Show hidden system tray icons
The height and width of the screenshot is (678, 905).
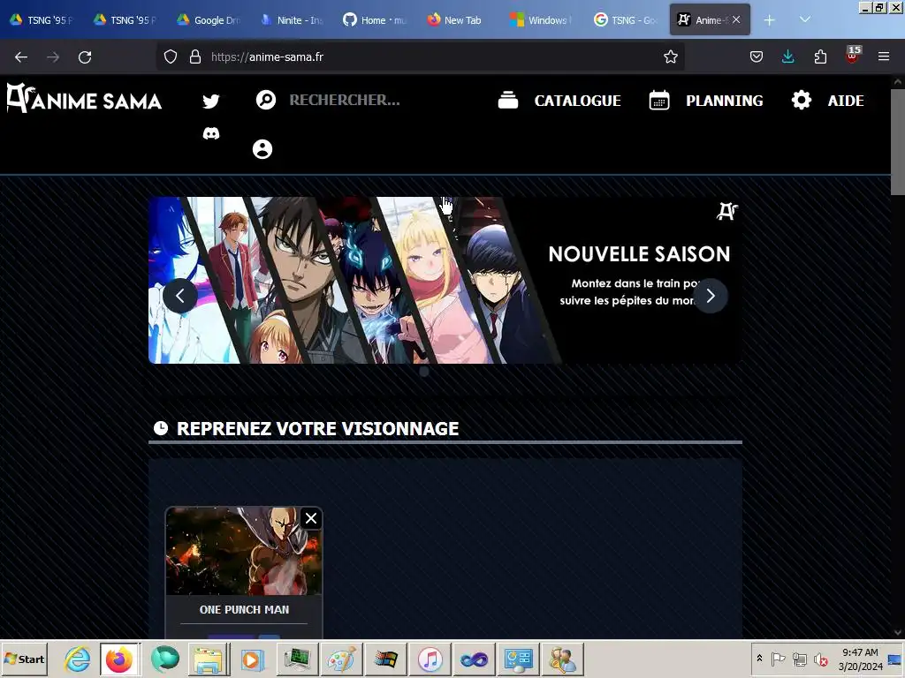pyautogui.click(x=759, y=659)
